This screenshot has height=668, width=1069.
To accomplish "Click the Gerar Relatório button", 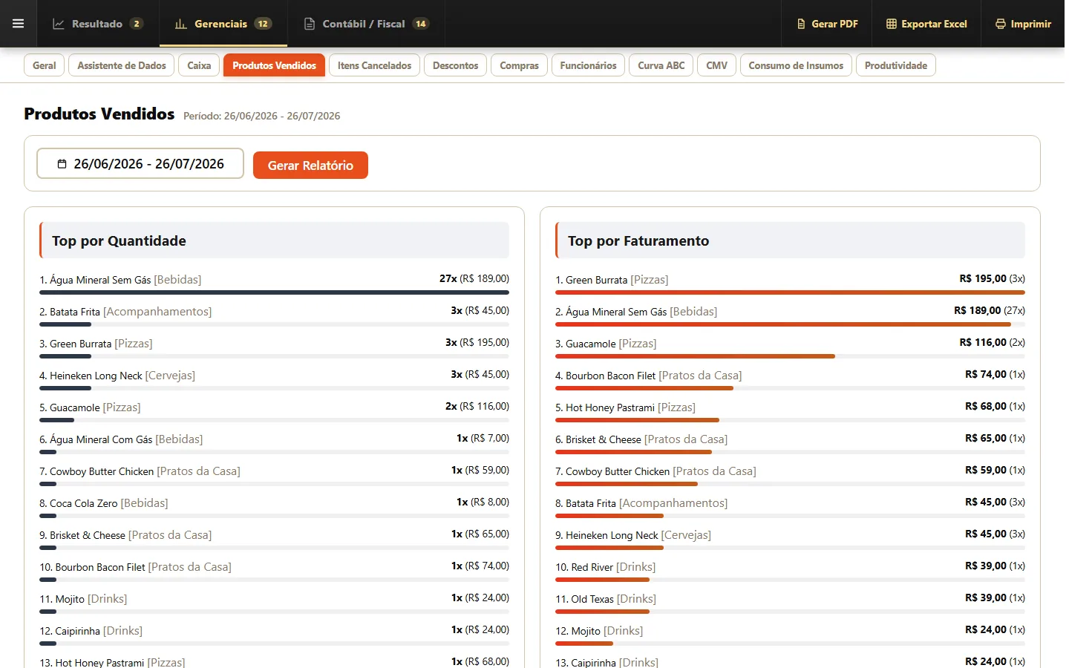I will 310,165.
